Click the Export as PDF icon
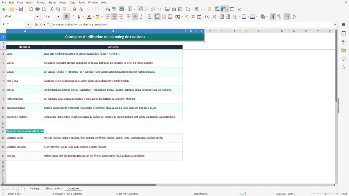Viewport: 349px width, 196px height. (x=31, y=9)
